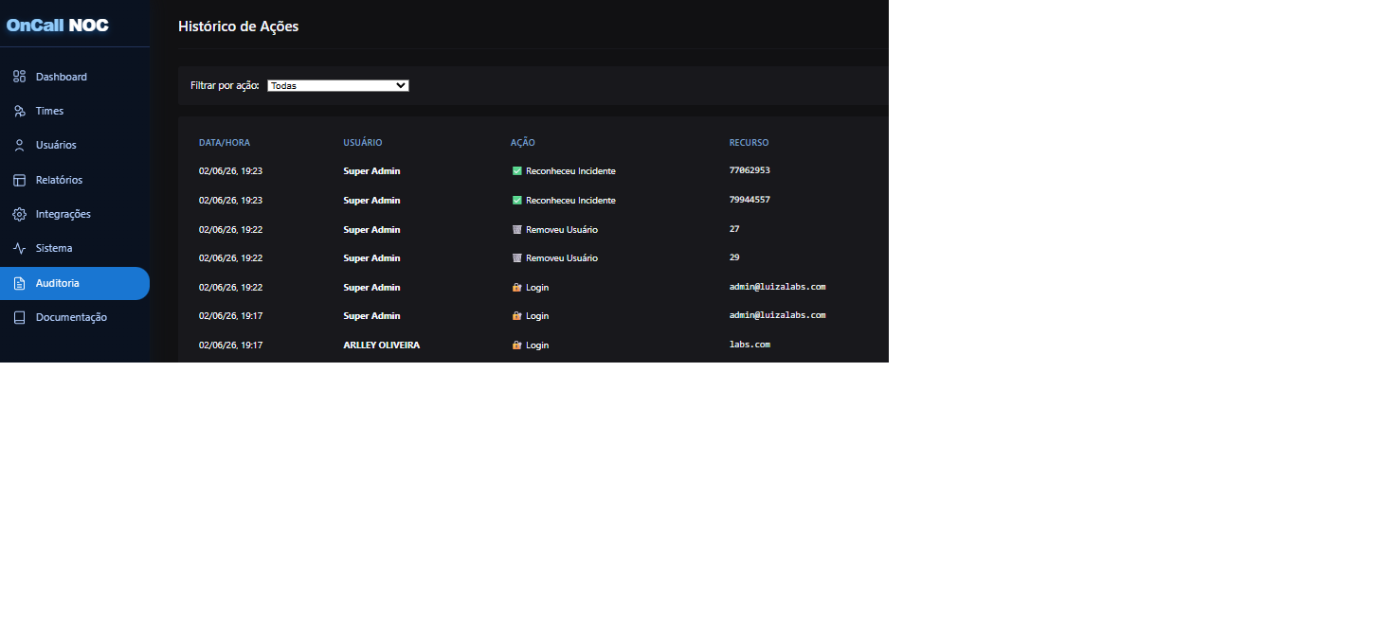This screenshot has height=637, width=1391.
Task: Click the Documentação book icon
Action: coord(19,317)
